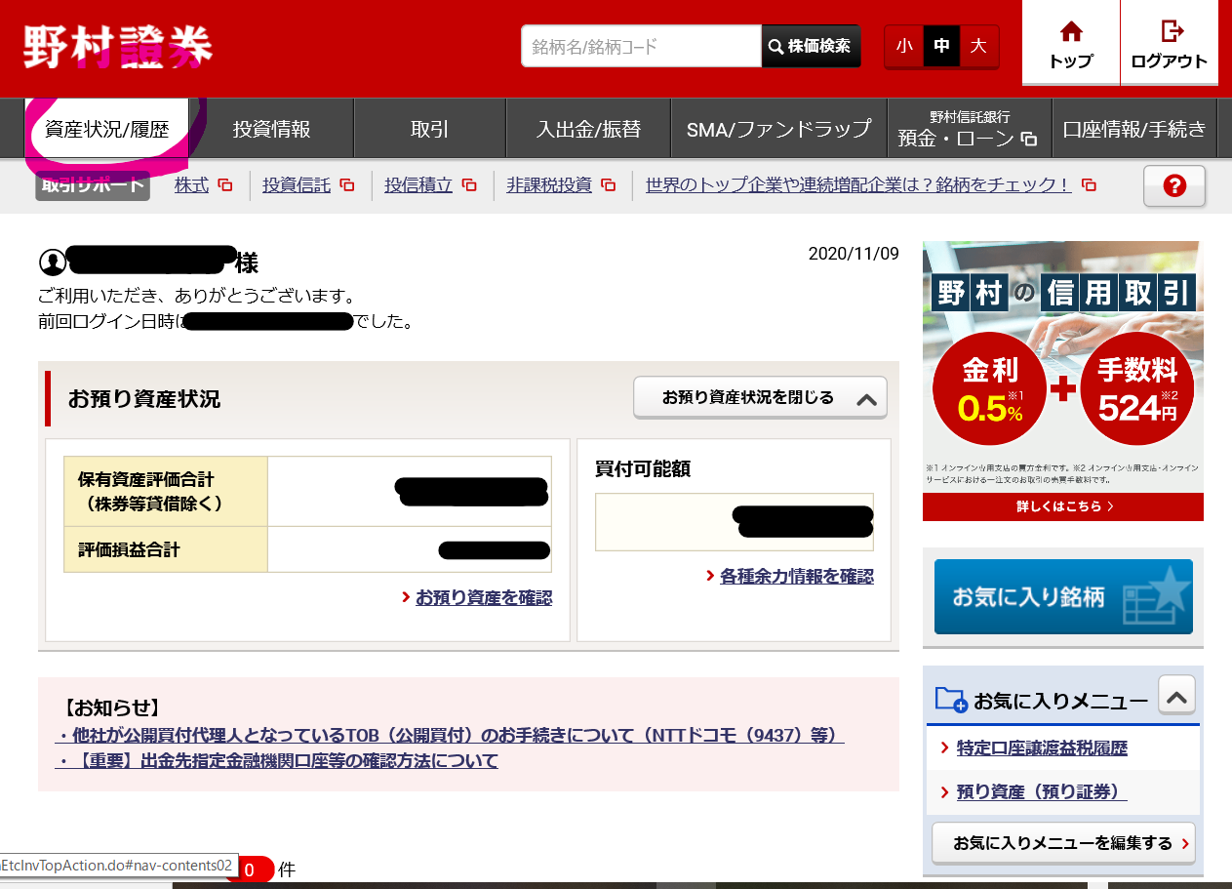Click the お預り資産状況 heading
1232x889 pixels.
coord(144,398)
